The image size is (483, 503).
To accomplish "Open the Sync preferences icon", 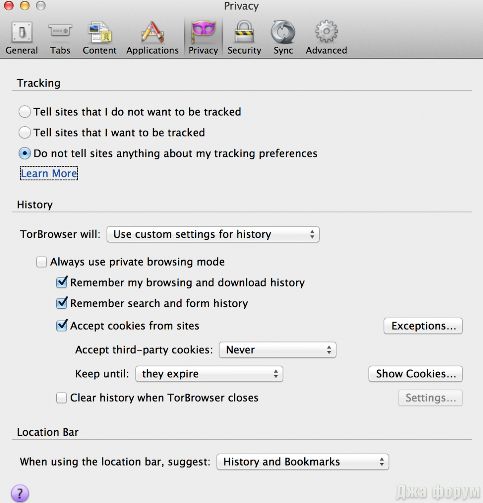I will click(x=283, y=32).
